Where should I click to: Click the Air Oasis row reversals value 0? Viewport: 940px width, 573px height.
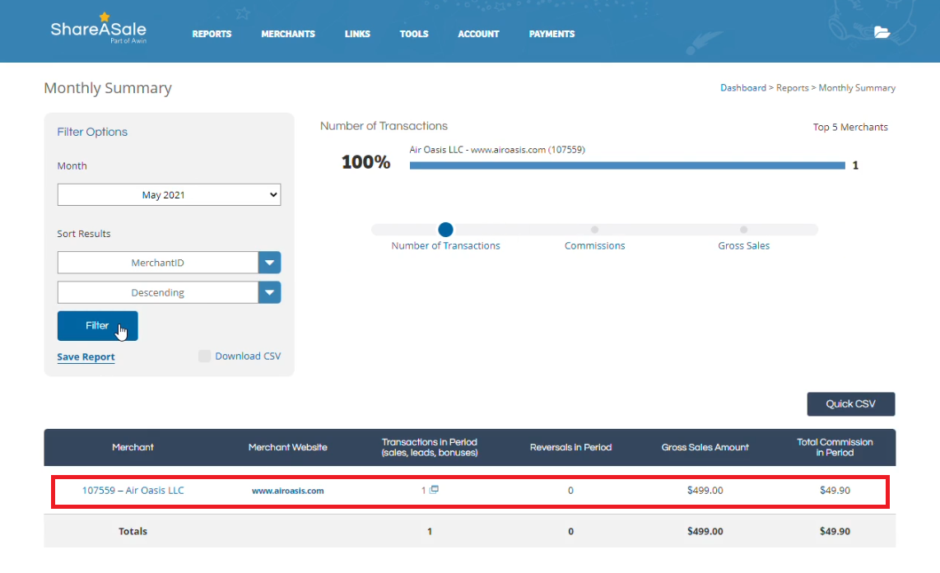(570, 491)
